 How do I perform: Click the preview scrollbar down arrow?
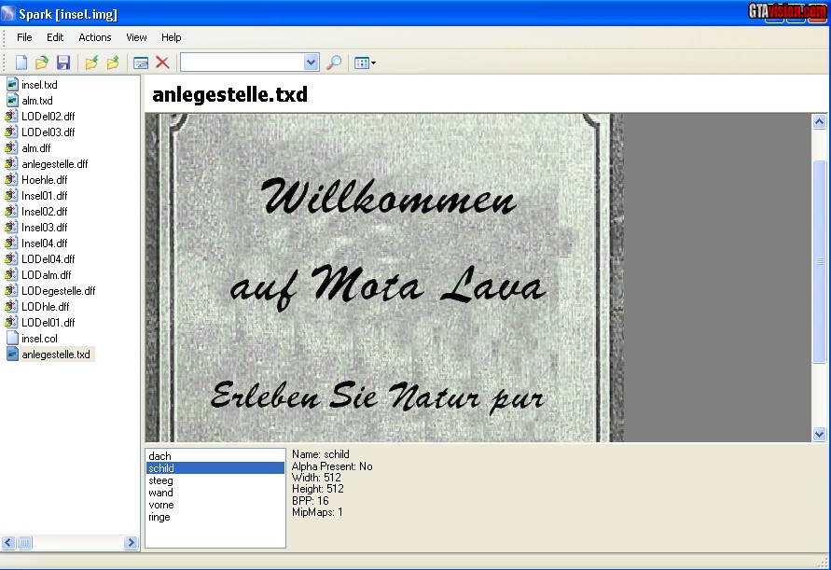819,434
